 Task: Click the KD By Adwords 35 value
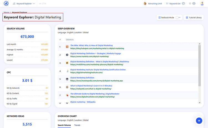click(x=47, y=88)
